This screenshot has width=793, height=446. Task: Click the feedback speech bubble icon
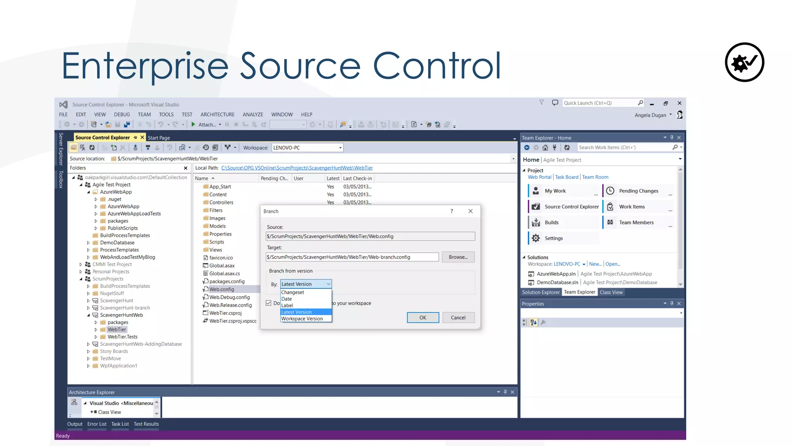coord(555,103)
